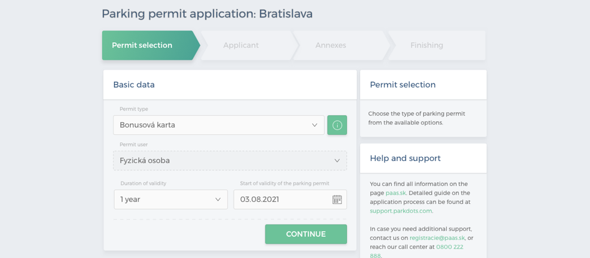The image size is (590, 258).
Task: Select the Permit selection step tab
Action: [147, 45]
